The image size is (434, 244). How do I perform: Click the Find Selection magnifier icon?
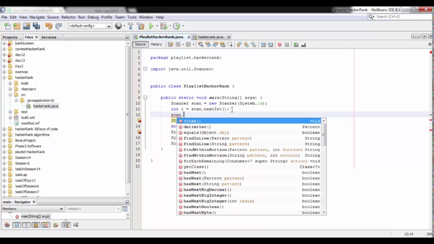pyautogui.click(x=201, y=44)
